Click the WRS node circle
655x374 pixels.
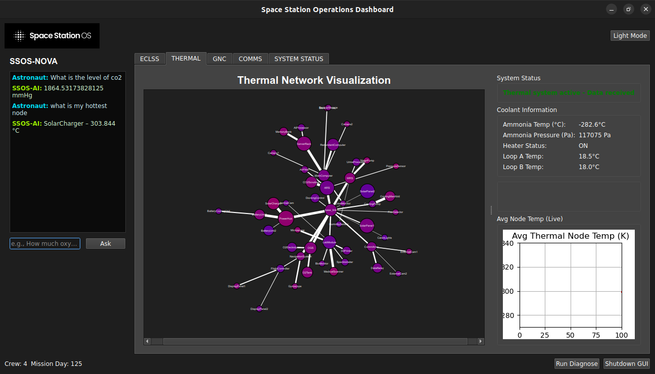pyautogui.click(x=350, y=178)
